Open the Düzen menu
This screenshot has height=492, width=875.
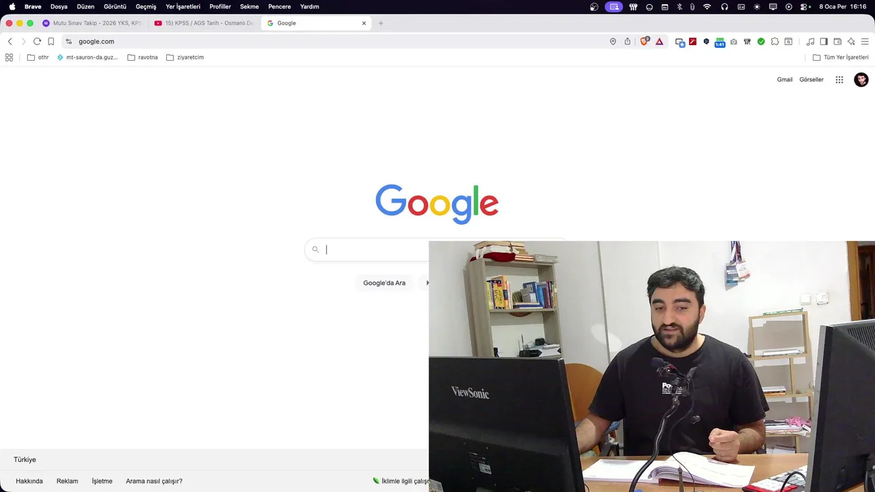[85, 7]
